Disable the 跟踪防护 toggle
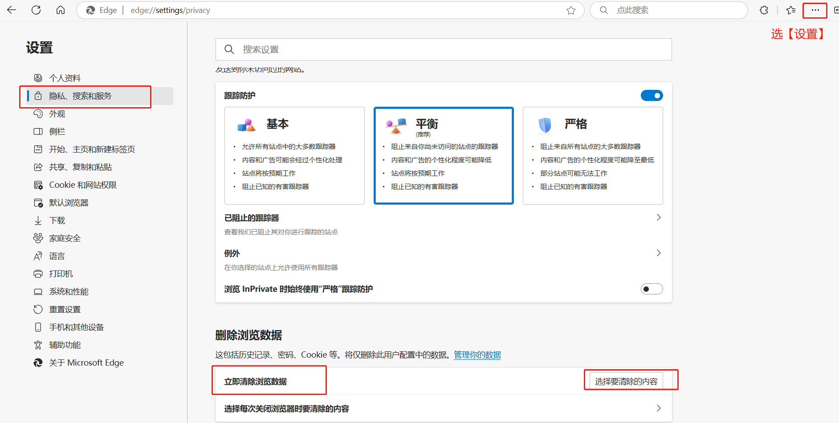 (652, 95)
